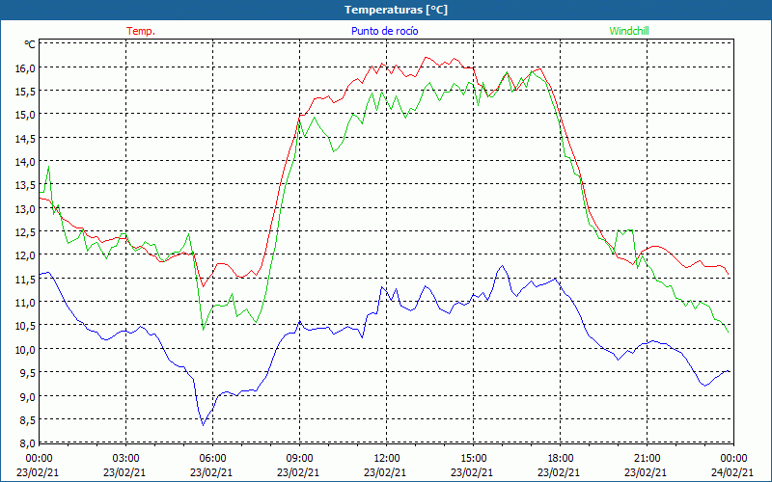
Task: Click the '11,5' y-axis value
Action: pyautogui.click(x=26, y=280)
